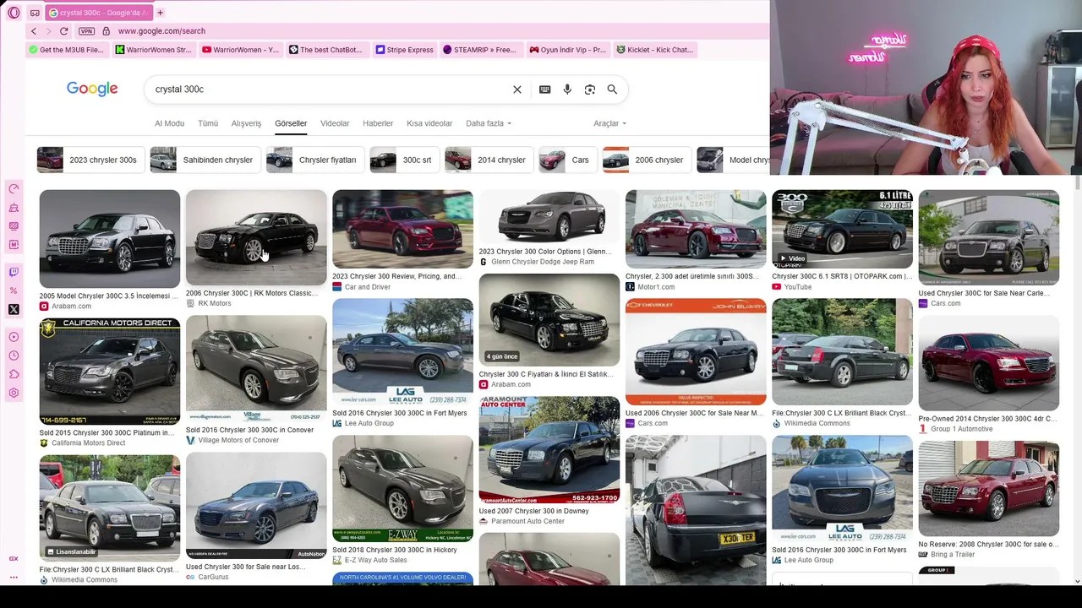Open the Chrysler 300C 6.1 SRT8 YouTube video result
Screen dimensions: 1082x608
click(842, 229)
